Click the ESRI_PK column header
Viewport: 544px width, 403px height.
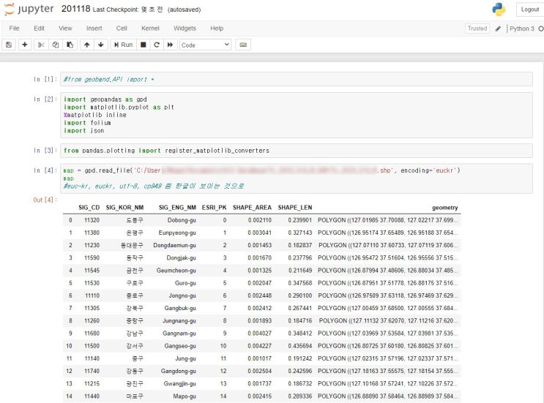pos(214,208)
